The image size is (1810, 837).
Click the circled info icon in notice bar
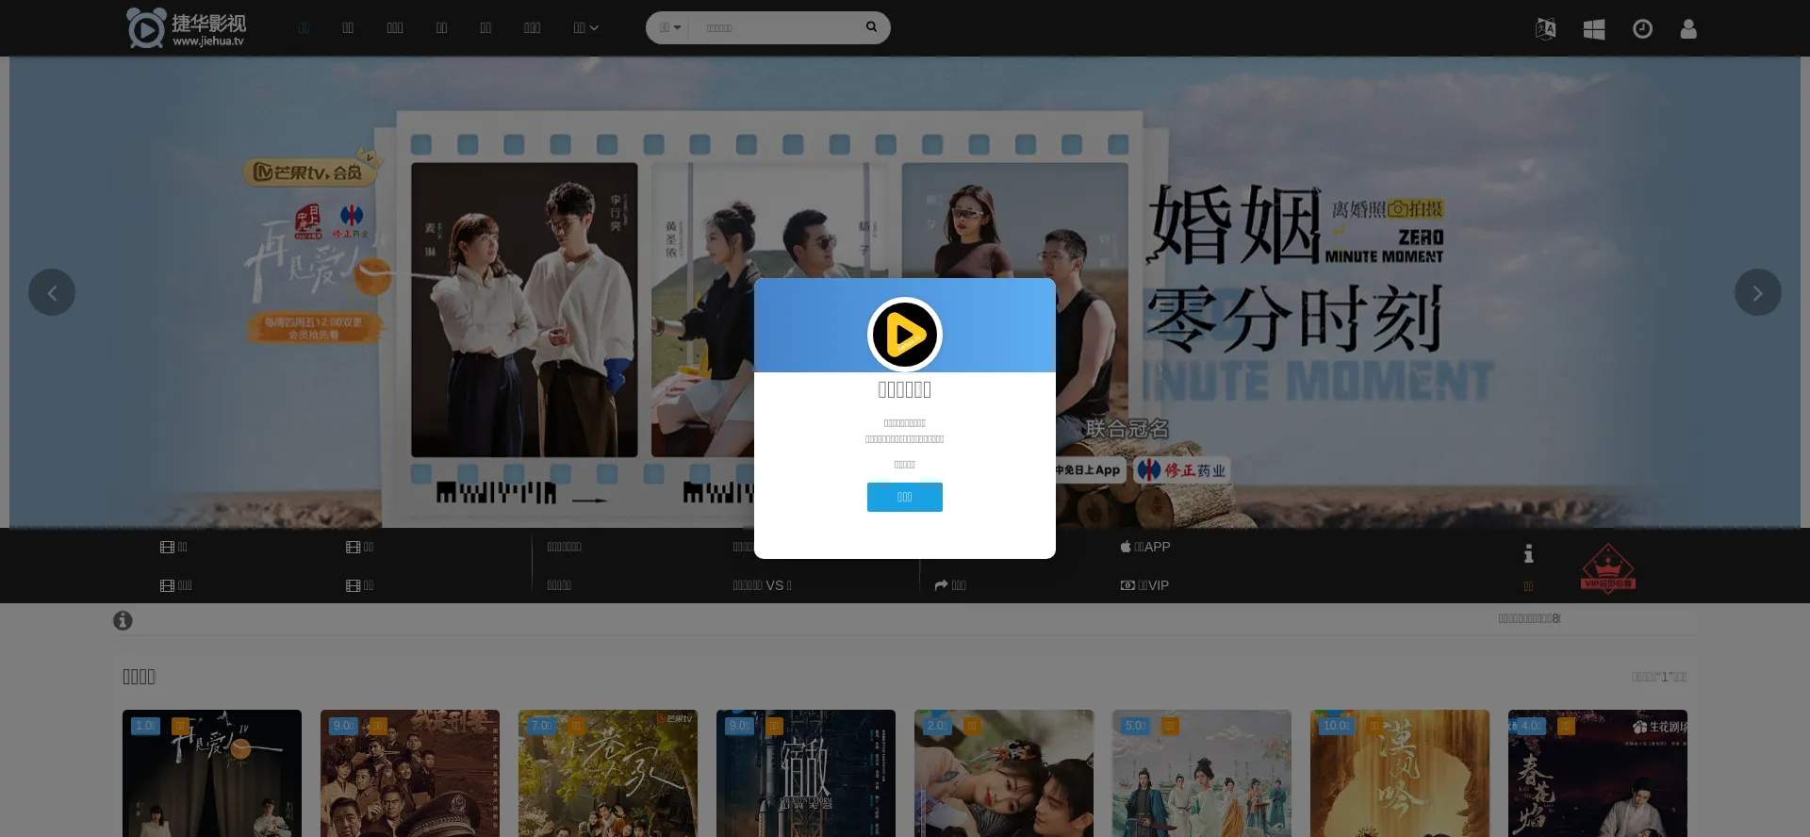[123, 620]
